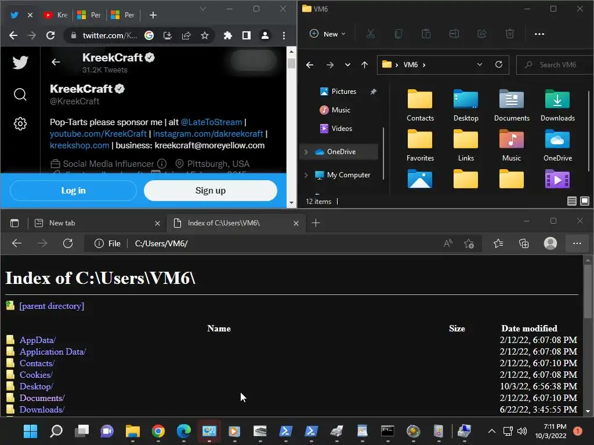Go up one folder in File Explorer
Image resolution: width=594 pixels, height=445 pixels.
364,65
